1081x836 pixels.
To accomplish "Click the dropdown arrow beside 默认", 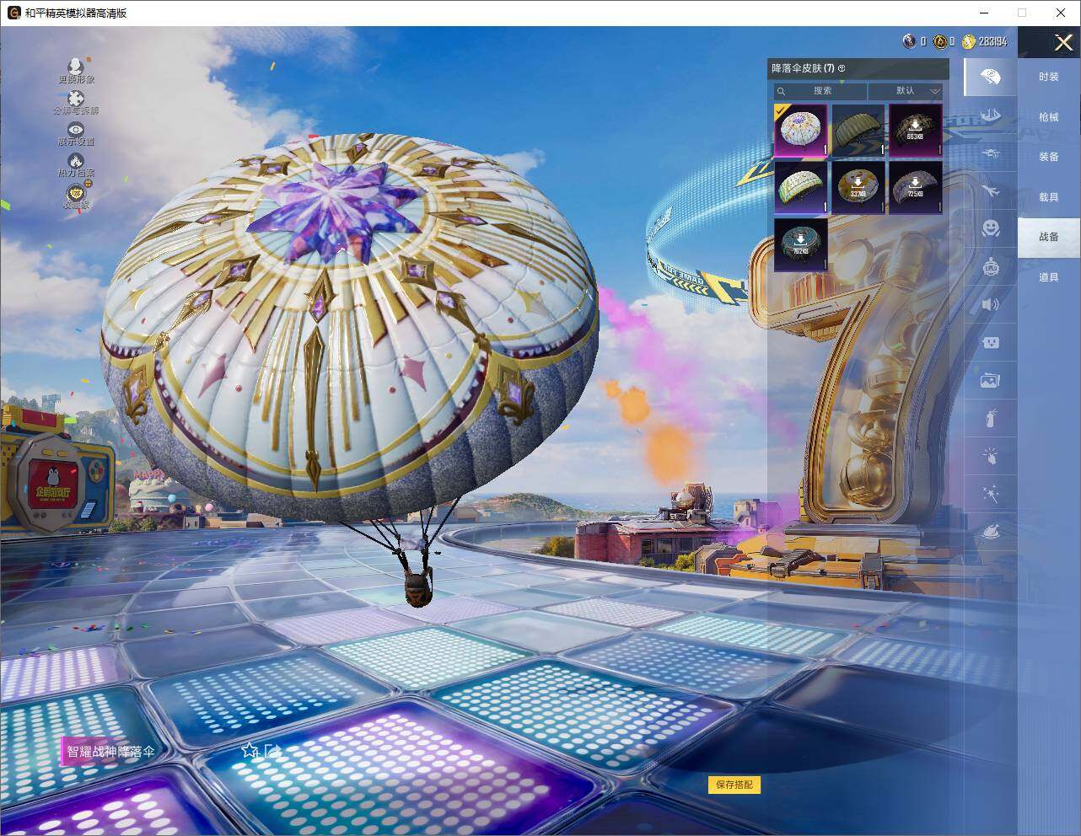I will pos(934,91).
